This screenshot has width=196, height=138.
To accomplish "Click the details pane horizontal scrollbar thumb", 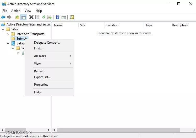I will tap(118, 130).
